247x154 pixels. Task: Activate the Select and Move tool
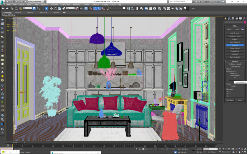51,9
